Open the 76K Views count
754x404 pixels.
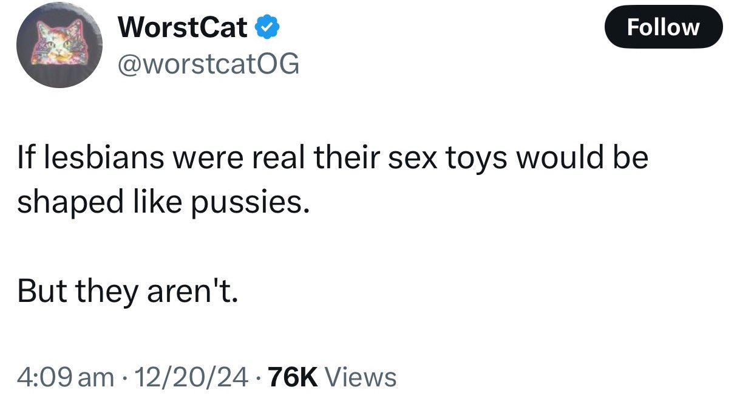[x=332, y=377]
